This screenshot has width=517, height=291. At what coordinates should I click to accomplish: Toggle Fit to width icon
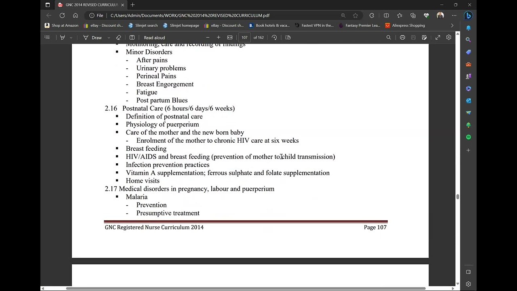pos(230,38)
